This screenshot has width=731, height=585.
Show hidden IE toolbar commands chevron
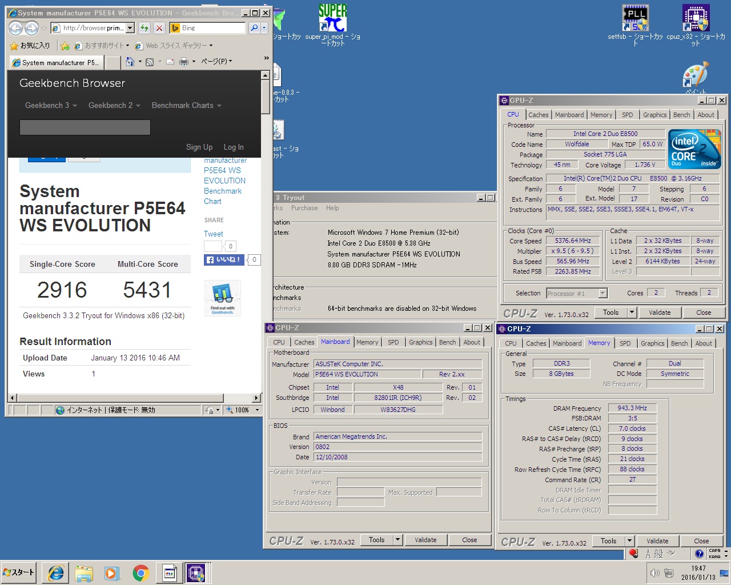[266, 58]
